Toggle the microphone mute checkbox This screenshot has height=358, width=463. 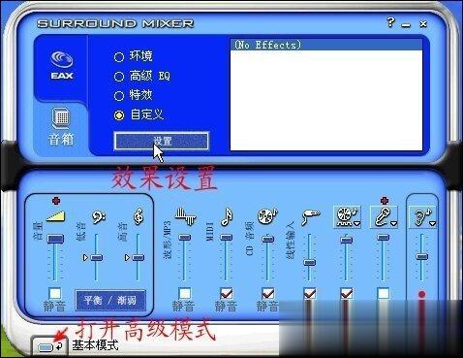pos(384,293)
